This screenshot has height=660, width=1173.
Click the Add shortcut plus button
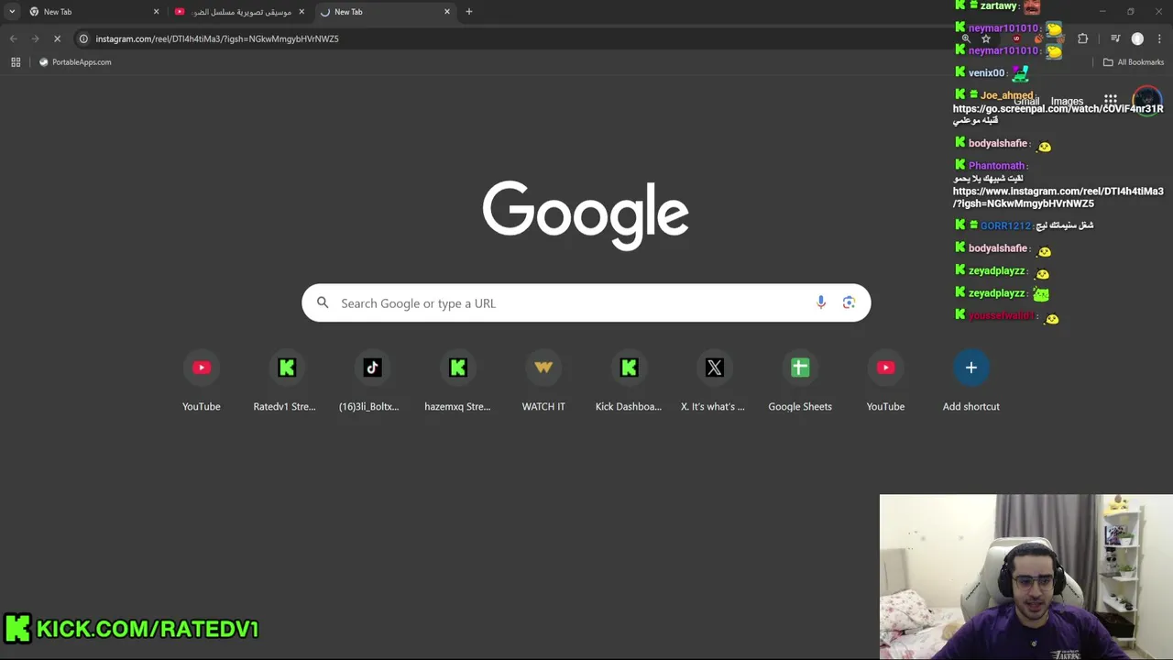(x=971, y=368)
